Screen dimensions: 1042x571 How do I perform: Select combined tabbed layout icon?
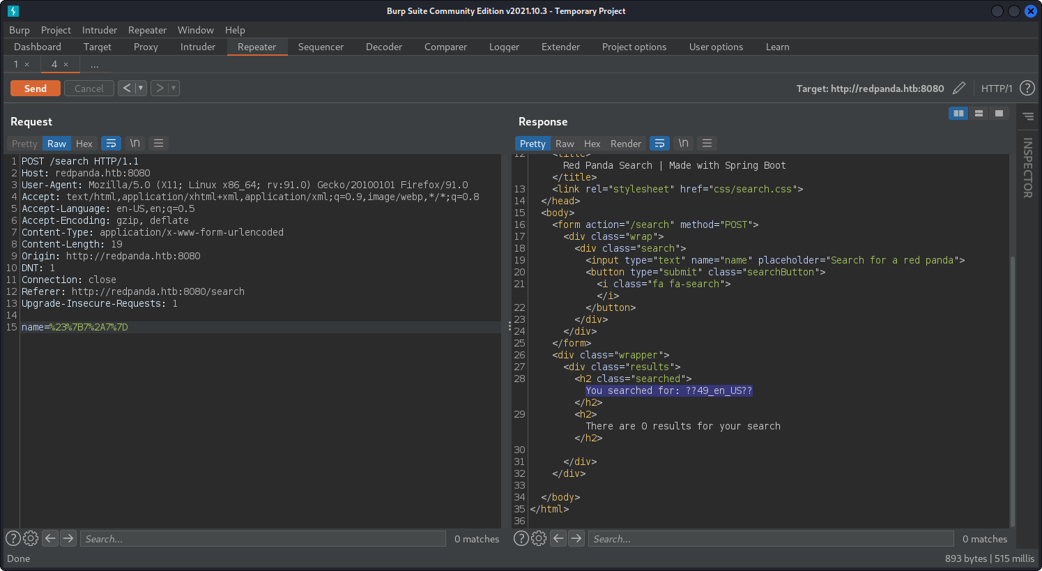click(999, 113)
